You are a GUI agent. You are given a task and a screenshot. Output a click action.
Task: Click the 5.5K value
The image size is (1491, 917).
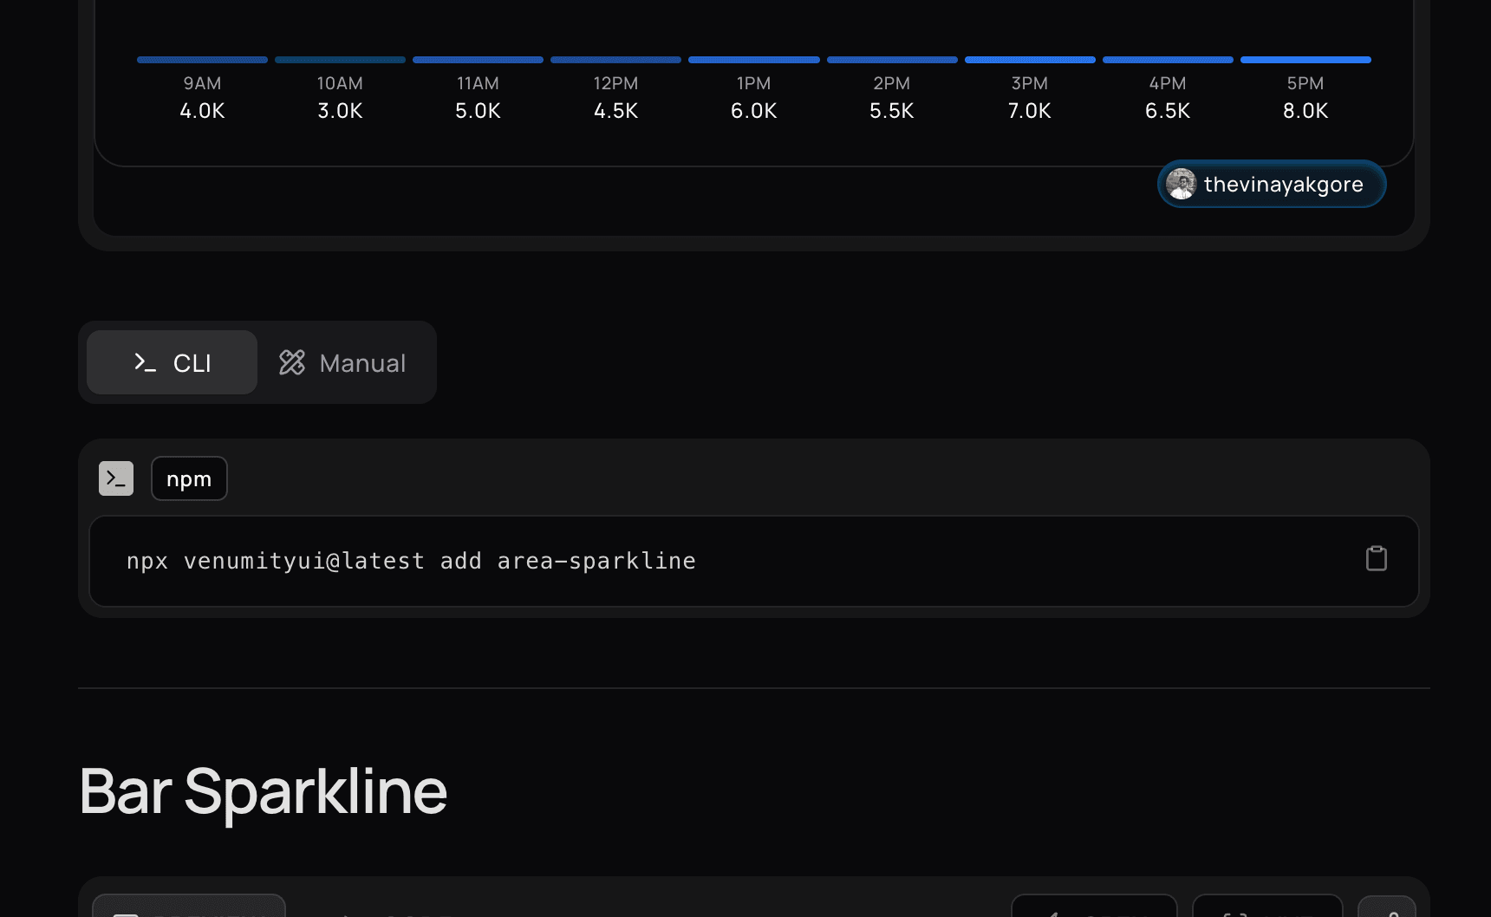891,111
